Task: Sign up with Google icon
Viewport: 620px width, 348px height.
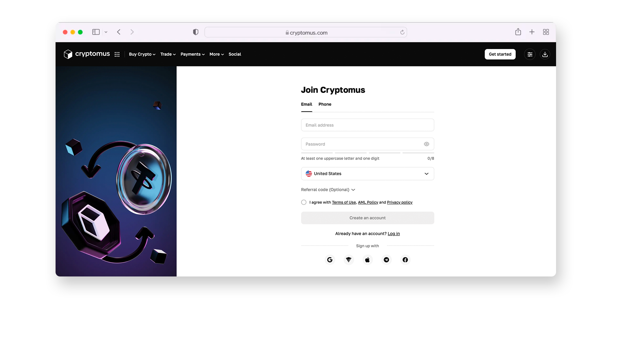Action: click(x=330, y=260)
